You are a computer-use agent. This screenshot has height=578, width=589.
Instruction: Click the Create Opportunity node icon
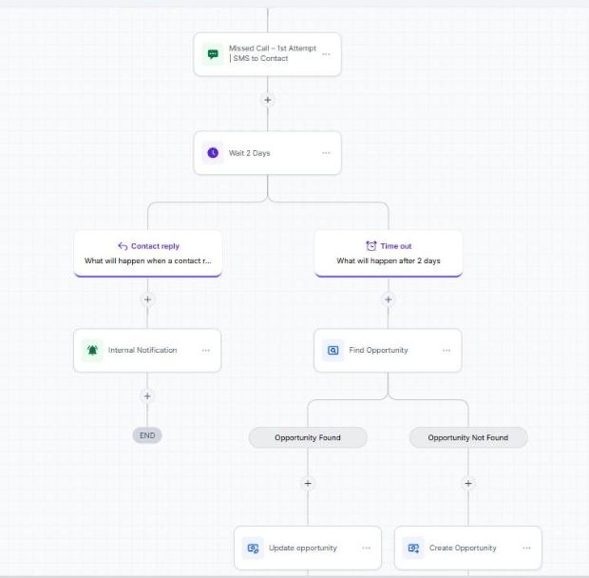click(x=413, y=549)
